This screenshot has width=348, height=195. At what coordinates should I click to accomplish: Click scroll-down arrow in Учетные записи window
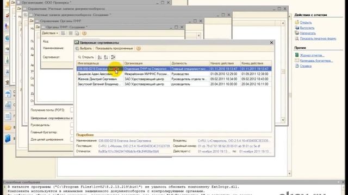(283, 120)
